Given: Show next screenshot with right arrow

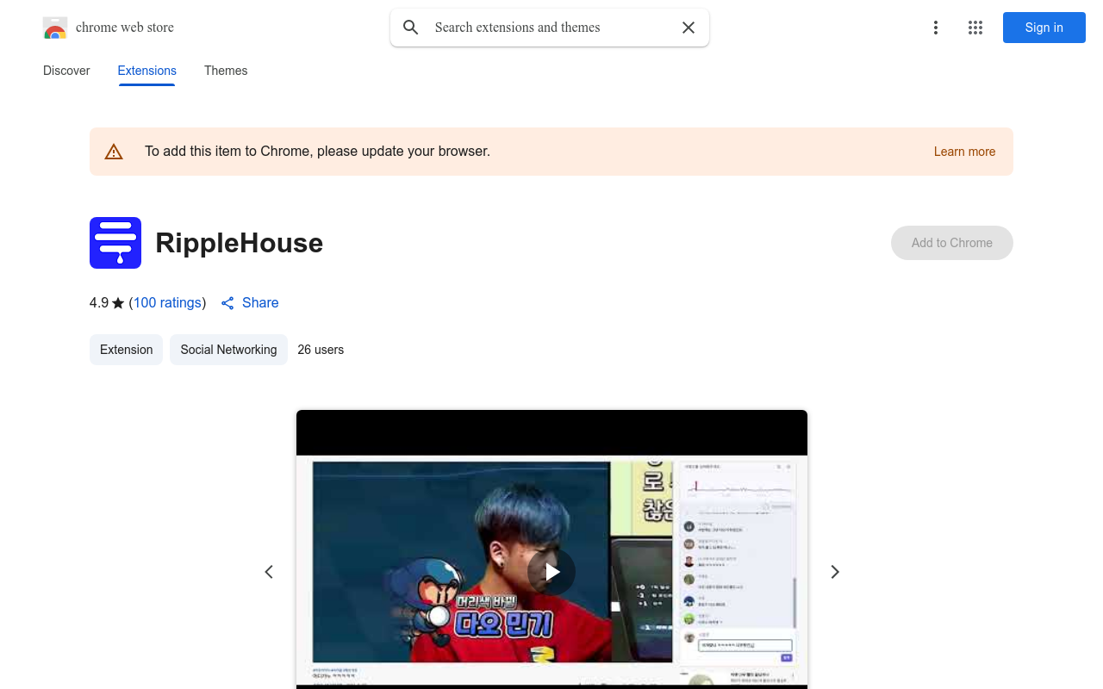Looking at the screenshot, I should tap(834, 572).
